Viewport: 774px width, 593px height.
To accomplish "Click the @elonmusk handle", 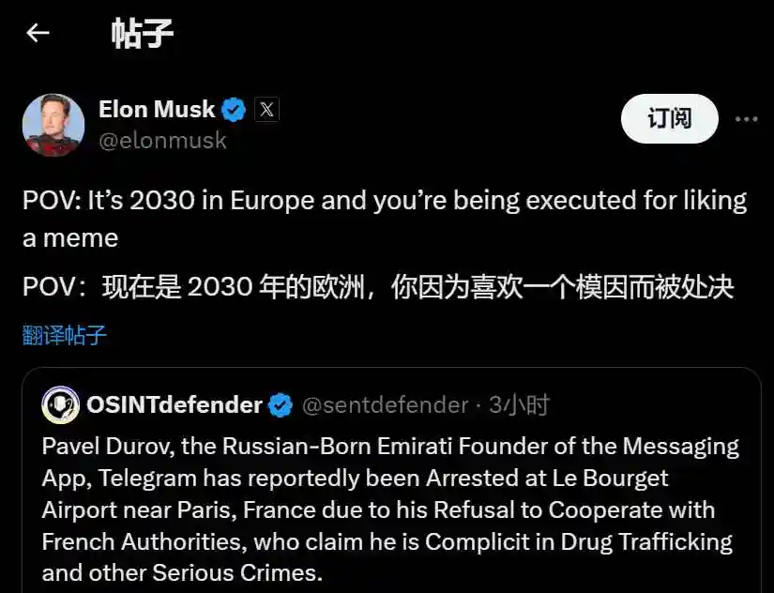I will (x=162, y=141).
